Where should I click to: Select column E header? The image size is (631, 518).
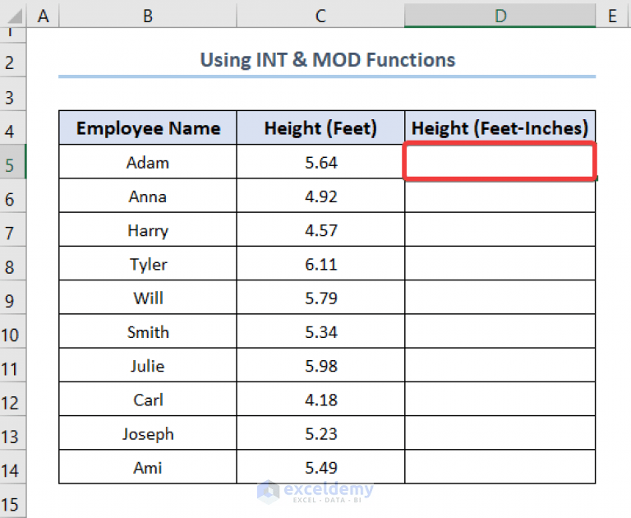(613, 16)
